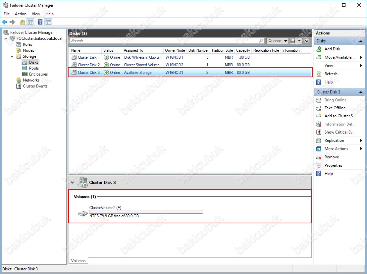367x274 pixels.
Task: Click the Cluster Disk 2 row icon
Action: tap(74, 65)
